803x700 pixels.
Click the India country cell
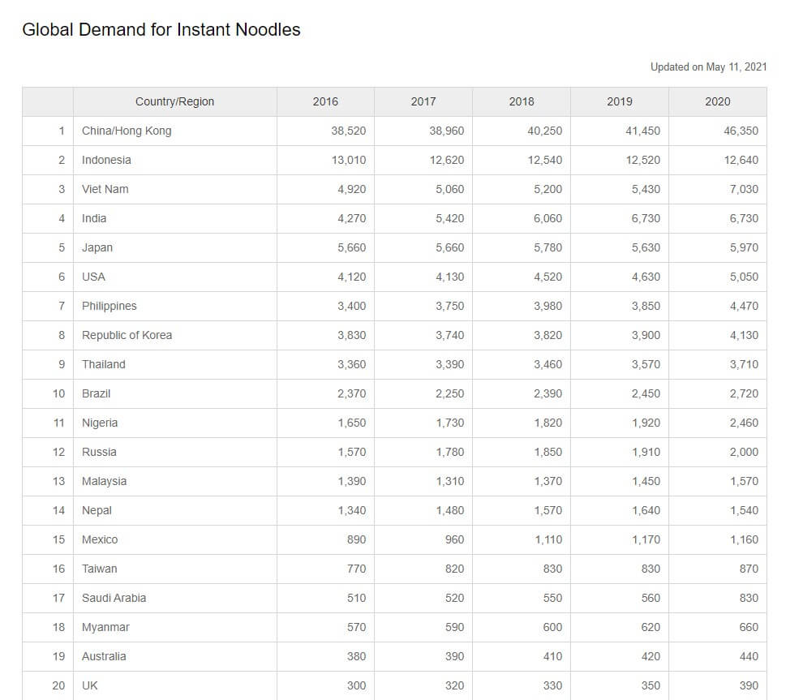point(174,219)
